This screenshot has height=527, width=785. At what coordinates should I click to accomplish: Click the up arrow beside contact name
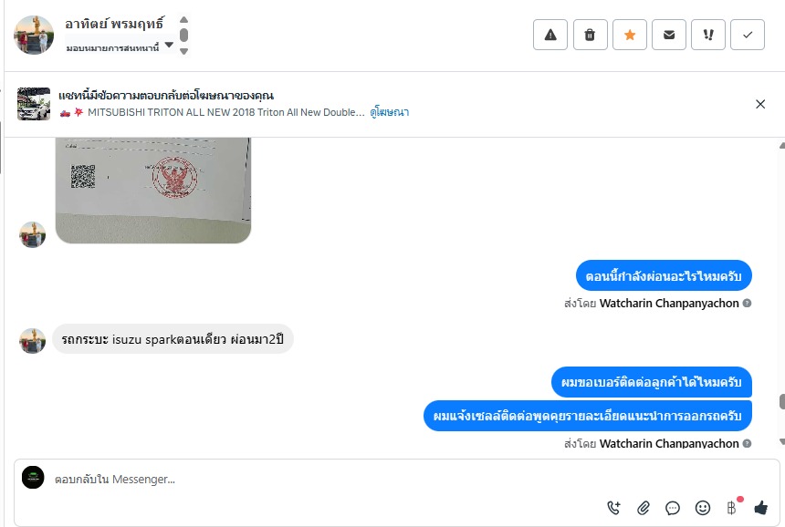coord(183,19)
